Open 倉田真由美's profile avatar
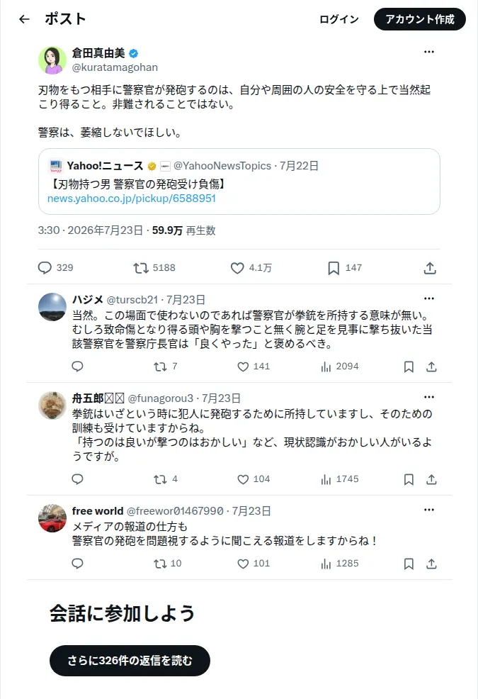Viewport: 478px width, 699px height. 52,60
